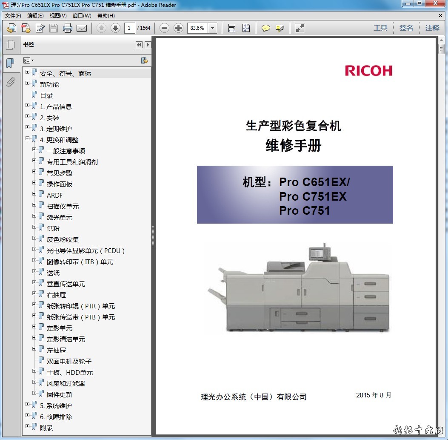Click the email envelope icon

click(81, 28)
